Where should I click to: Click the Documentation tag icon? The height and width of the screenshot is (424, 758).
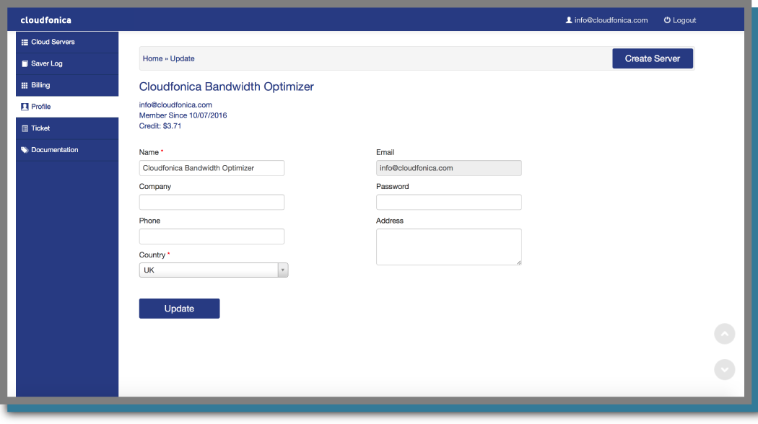coord(25,150)
